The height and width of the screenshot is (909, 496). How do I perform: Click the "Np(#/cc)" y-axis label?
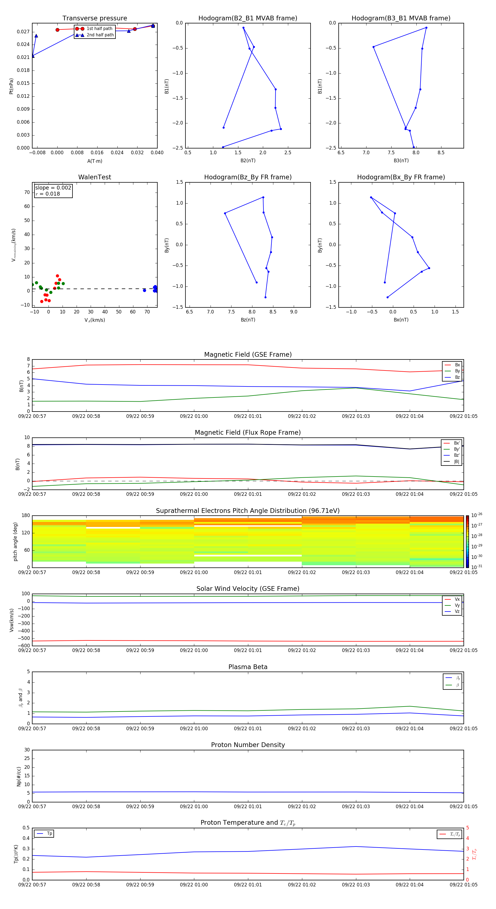tap(19, 776)
